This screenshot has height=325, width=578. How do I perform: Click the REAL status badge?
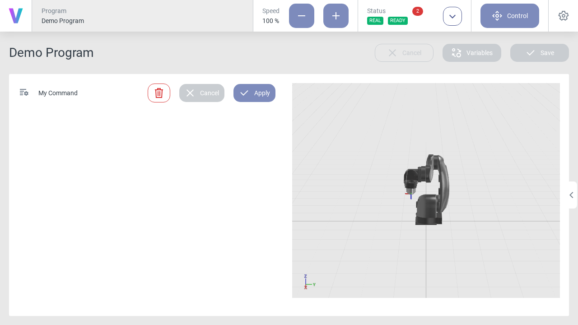tap(375, 21)
